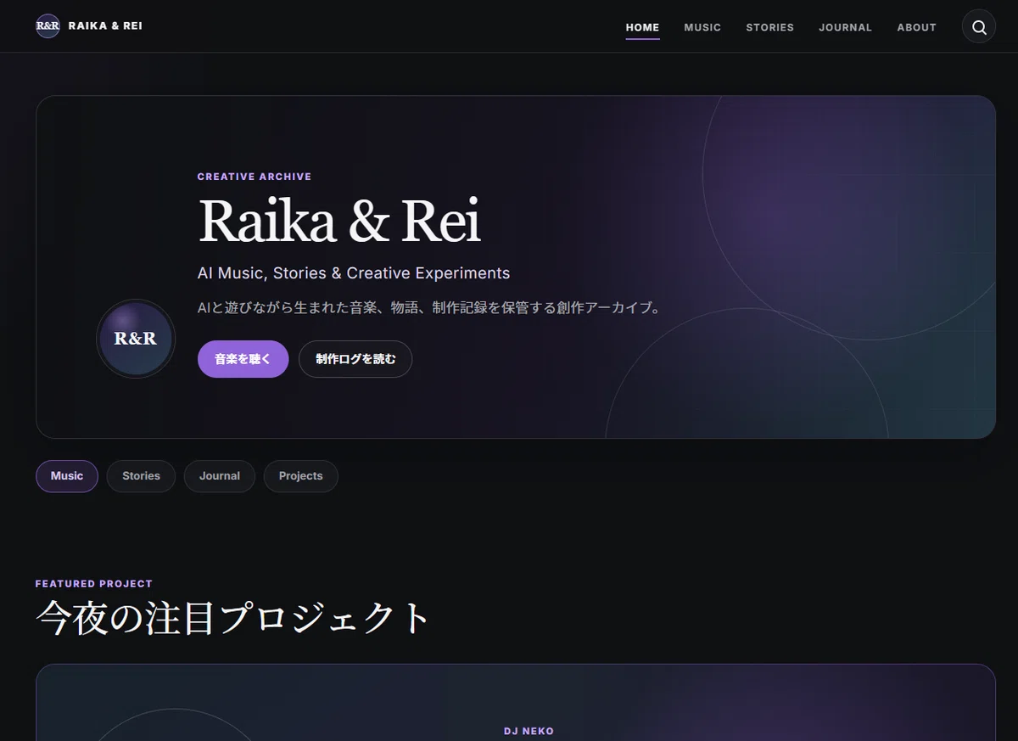Image resolution: width=1018 pixels, height=741 pixels.
Task: Select the Stories filter chip
Action: point(141,476)
